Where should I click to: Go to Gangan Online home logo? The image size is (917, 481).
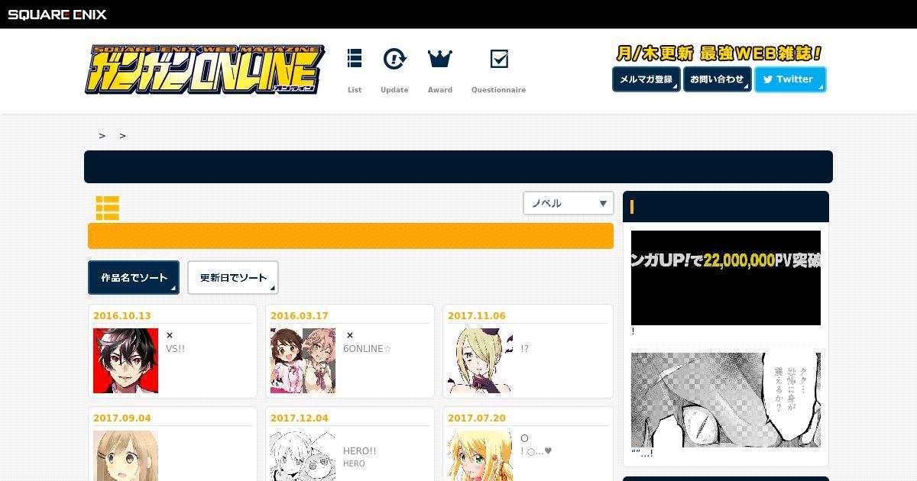[x=205, y=70]
